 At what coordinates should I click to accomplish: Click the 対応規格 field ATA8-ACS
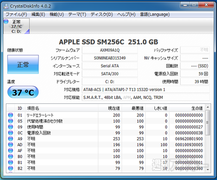pos(146,90)
